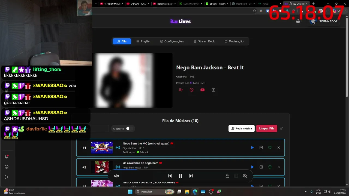349x196 pixels.
Task: Mute the player volume
Action: point(116,176)
